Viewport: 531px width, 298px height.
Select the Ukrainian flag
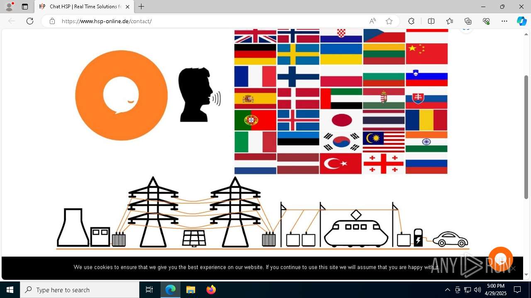341,54
